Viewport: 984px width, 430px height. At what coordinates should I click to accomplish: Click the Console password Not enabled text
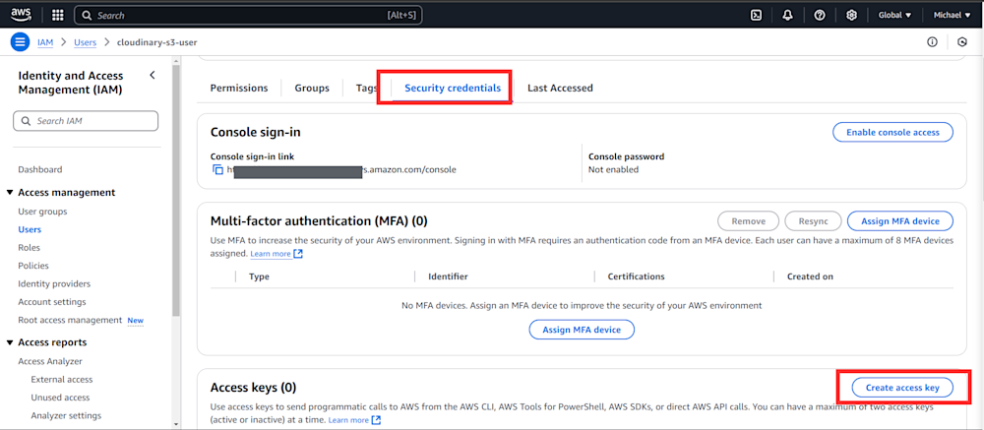point(613,169)
